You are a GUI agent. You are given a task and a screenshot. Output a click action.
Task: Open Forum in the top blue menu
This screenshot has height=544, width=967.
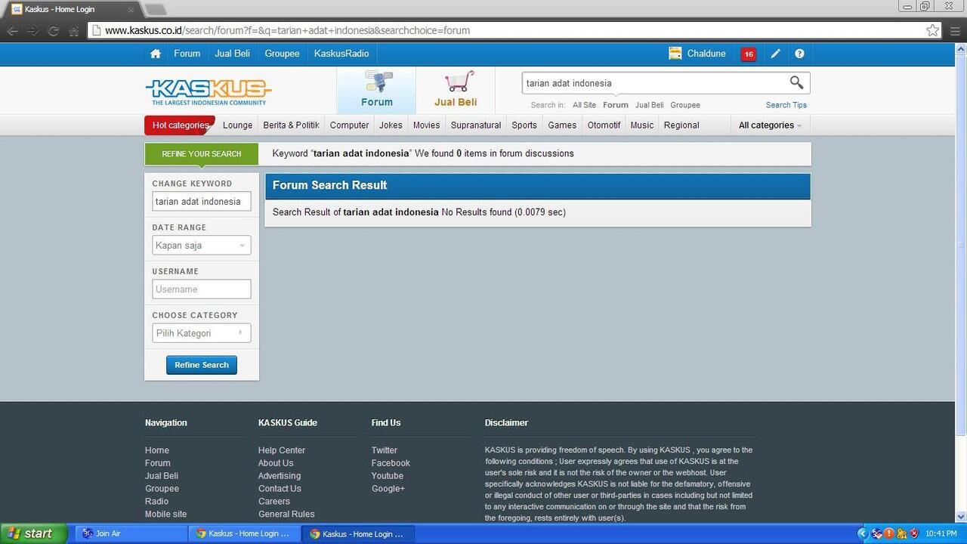coord(187,54)
